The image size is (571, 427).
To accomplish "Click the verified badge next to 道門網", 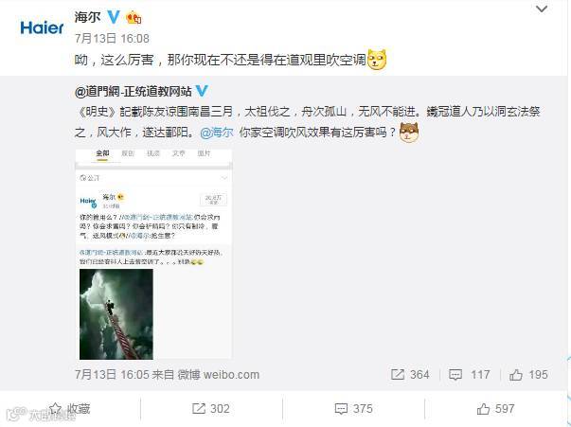I will click(202, 91).
